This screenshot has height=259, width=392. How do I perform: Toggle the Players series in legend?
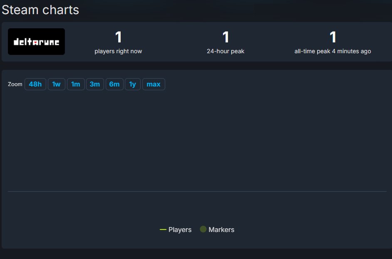176,229
